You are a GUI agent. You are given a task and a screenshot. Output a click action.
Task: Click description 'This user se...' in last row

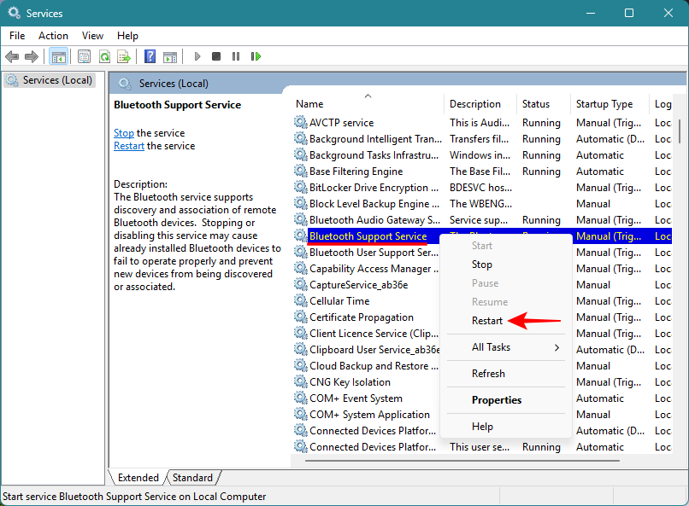click(x=480, y=447)
